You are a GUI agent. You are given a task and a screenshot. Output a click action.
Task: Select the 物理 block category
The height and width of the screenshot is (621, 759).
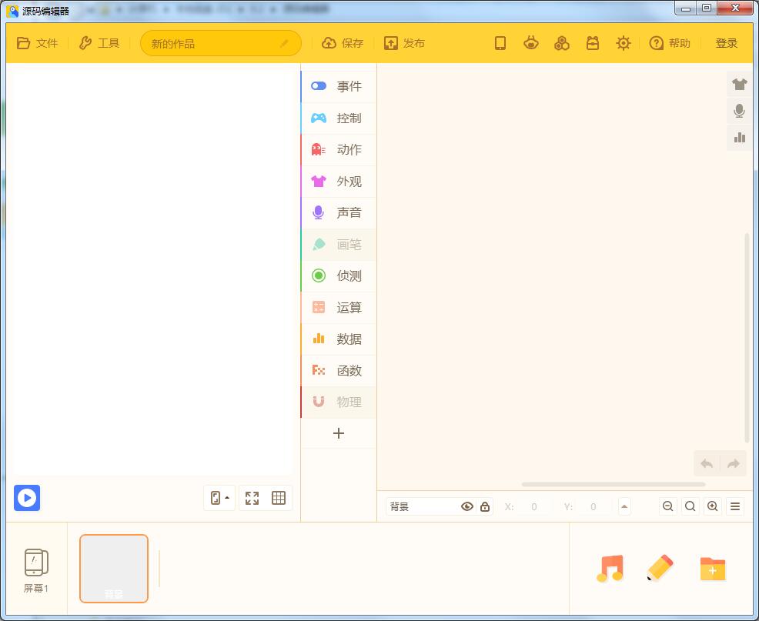(x=339, y=402)
